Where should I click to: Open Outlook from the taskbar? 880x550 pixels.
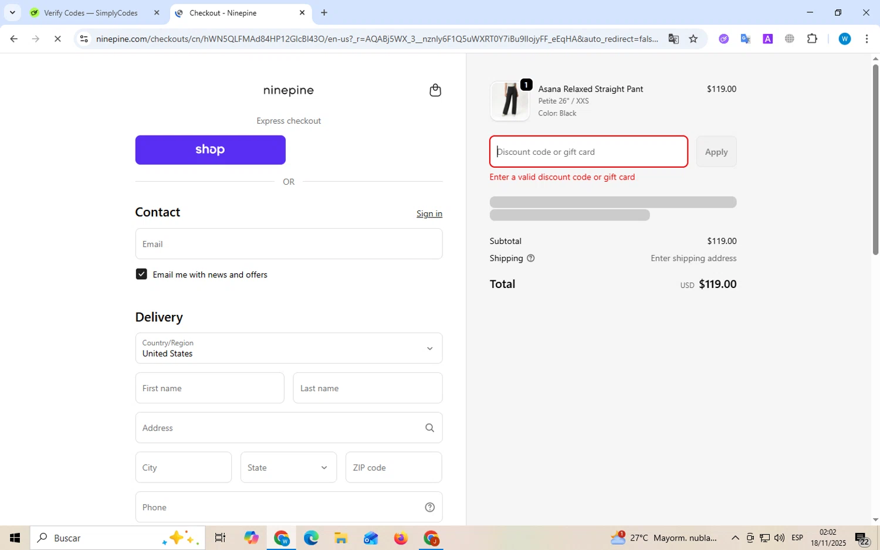tap(371, 538)
